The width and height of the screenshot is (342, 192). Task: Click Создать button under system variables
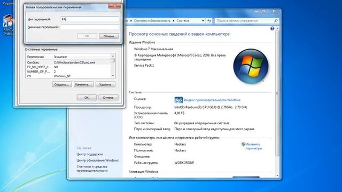pos(62,84)
